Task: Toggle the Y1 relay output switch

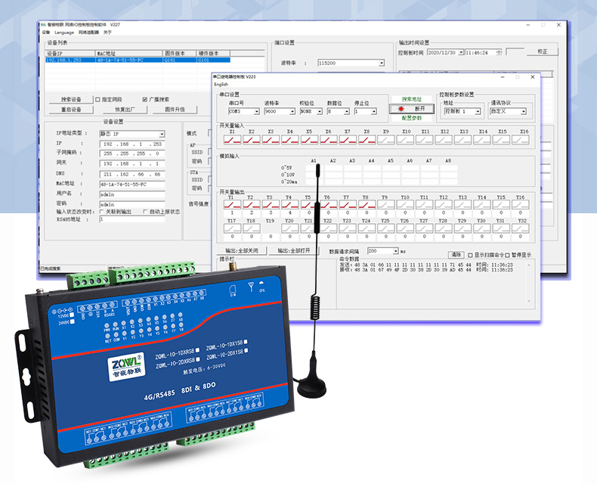Action: (x=231, y=205)
